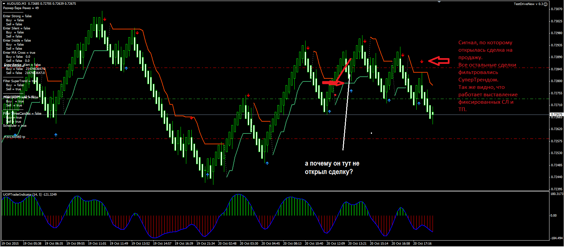Click the TestDriveNew v 0.3 expert label
Image resolution: width=564 pixels, height=247 pixels.
(x=528, y=4)
